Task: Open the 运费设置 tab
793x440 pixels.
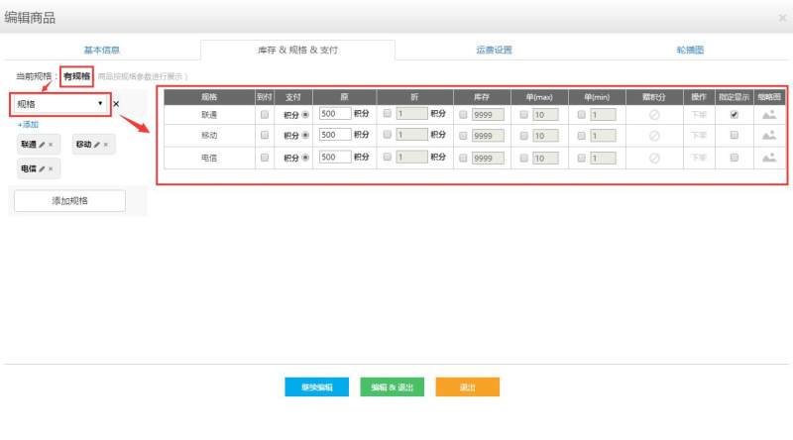Action: coord(494,50)
